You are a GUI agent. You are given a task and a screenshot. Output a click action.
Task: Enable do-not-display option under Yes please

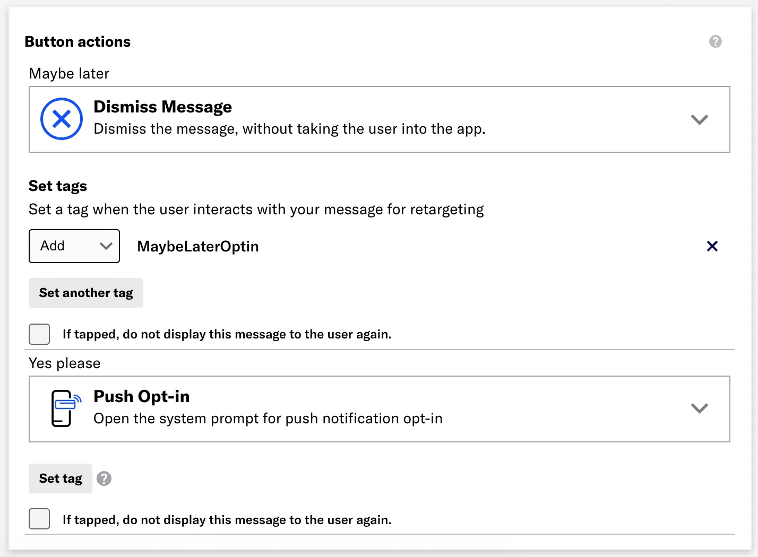point(39,519)
